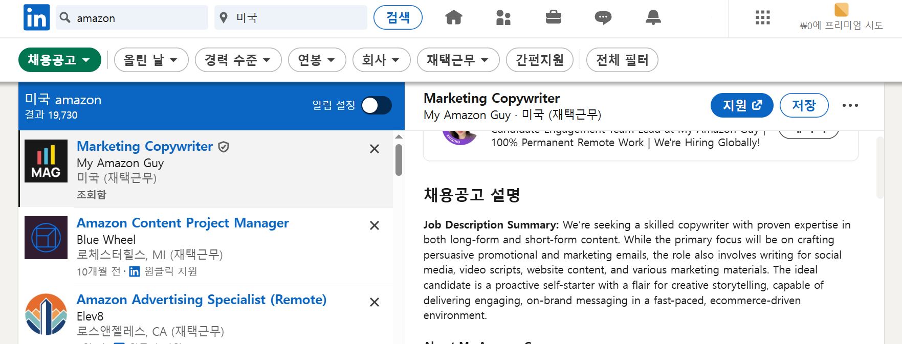902x344 pixels.
Task: Save the job with 저장 button
Action: (x=804, y=105)
